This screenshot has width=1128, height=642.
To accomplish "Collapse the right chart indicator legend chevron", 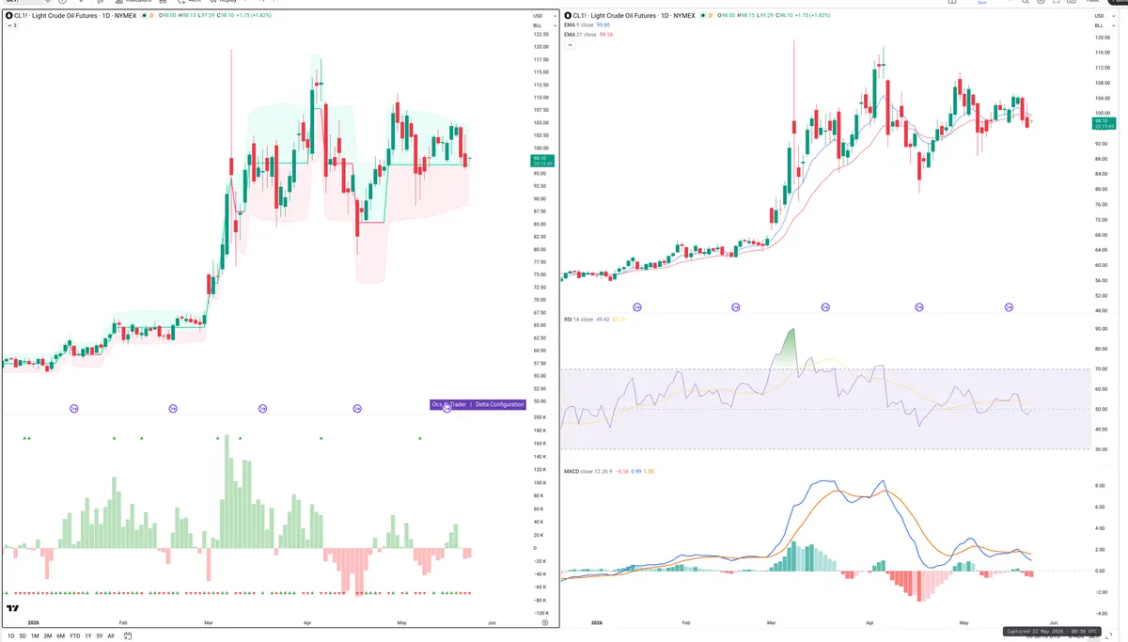I will pyautogui.click(x=568, y=44).
